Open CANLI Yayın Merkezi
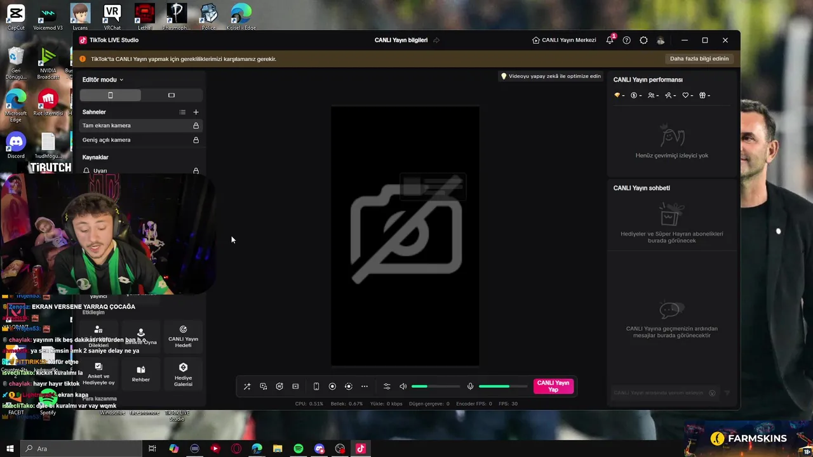 coord(564,40)
